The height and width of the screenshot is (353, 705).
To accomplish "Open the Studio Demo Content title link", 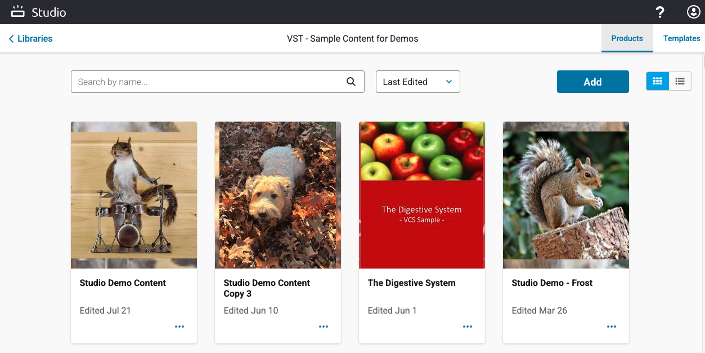I will coord(123,283).
